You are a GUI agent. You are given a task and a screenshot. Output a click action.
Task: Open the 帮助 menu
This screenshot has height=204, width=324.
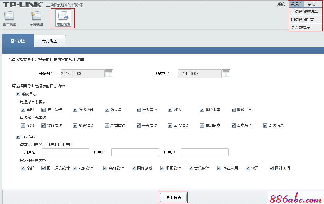point(312,4)
